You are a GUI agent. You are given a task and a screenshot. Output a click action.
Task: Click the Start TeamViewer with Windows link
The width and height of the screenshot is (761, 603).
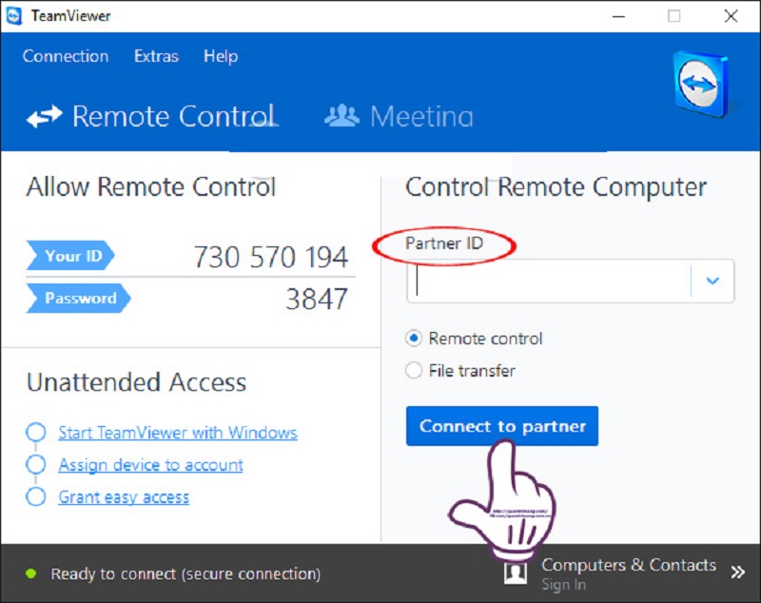pyautogui.click(x=178, y=432)
